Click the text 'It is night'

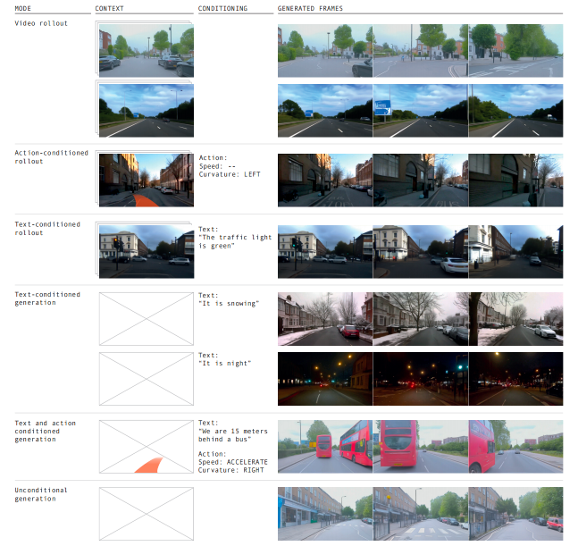click(224, 364)
